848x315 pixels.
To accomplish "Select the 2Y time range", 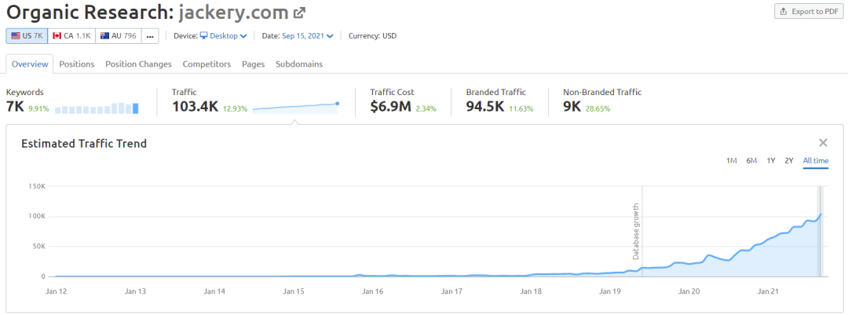I will coord(789,161).
